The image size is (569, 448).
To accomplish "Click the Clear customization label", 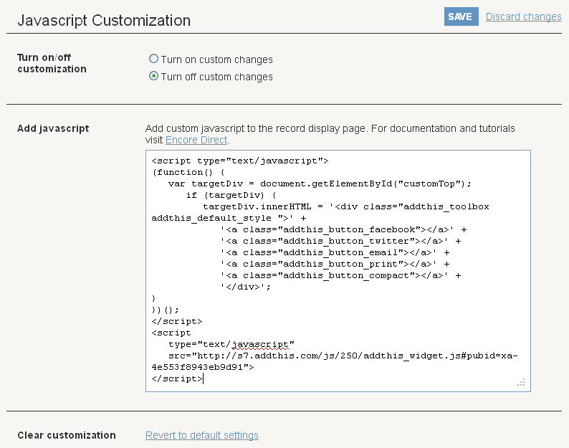I will click(67, 435).
